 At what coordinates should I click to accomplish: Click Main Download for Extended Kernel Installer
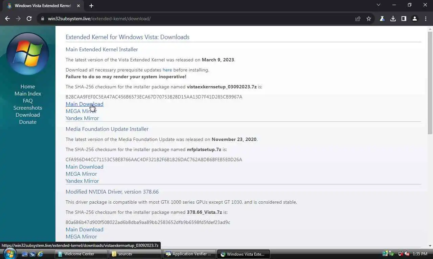pos(85,104)
